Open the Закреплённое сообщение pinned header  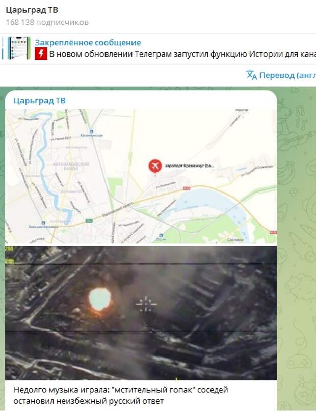point(88,43)
